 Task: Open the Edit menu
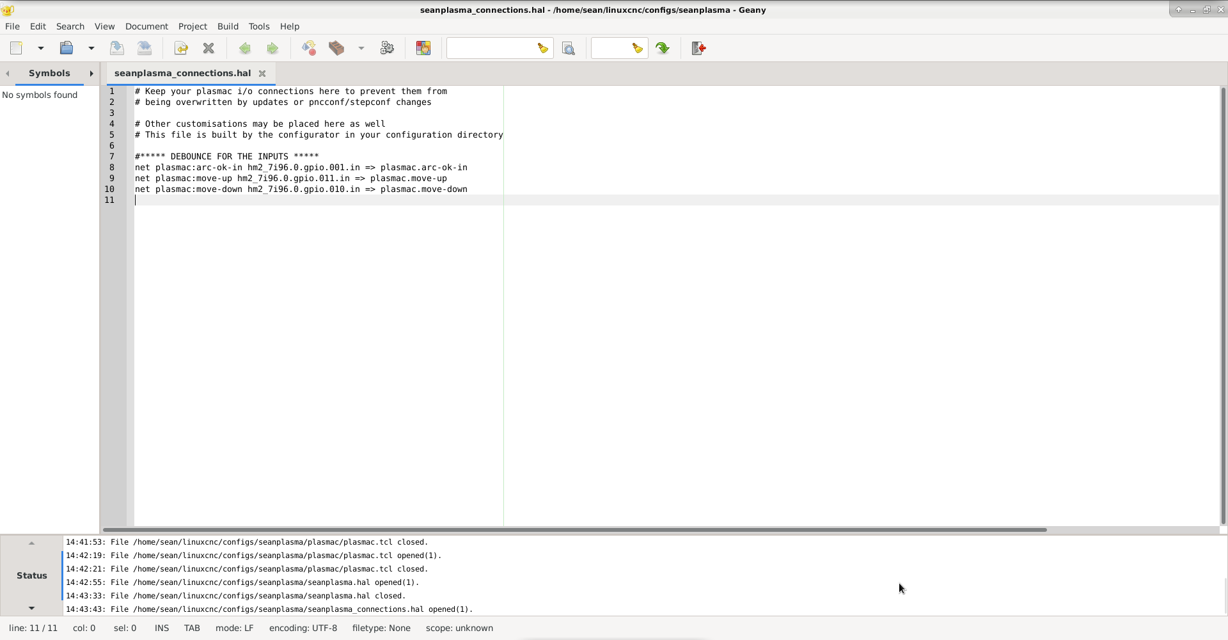38,26
